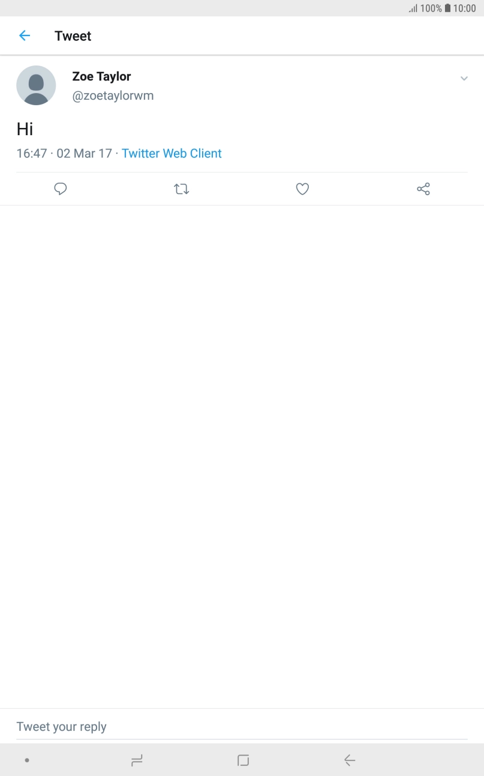Share the tweet via the share icon
Viewport: 484px width, 776px height.
[x=423, y=189]
